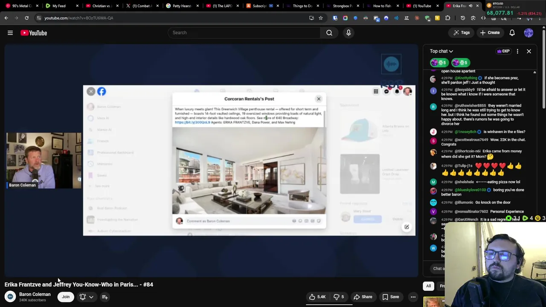Switch to the Things to Do browser tab

pyautogui.click(x=302, y=6)
